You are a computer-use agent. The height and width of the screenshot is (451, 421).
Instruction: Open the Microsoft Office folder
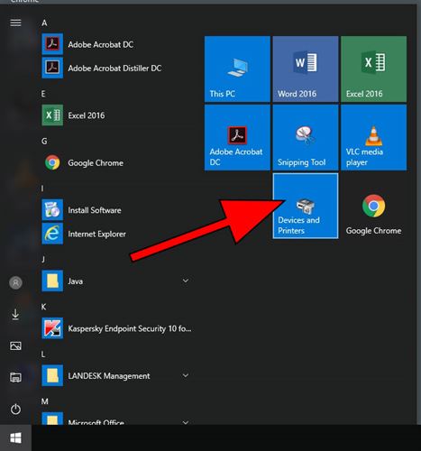tap(117, 419)
